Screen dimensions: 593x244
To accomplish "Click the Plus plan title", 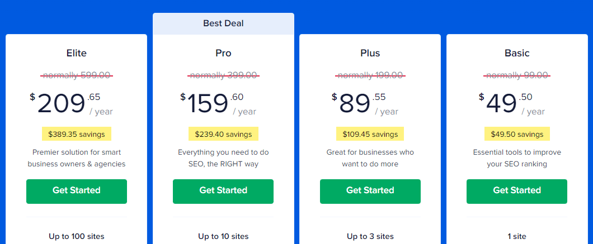I will pos(370,53).
